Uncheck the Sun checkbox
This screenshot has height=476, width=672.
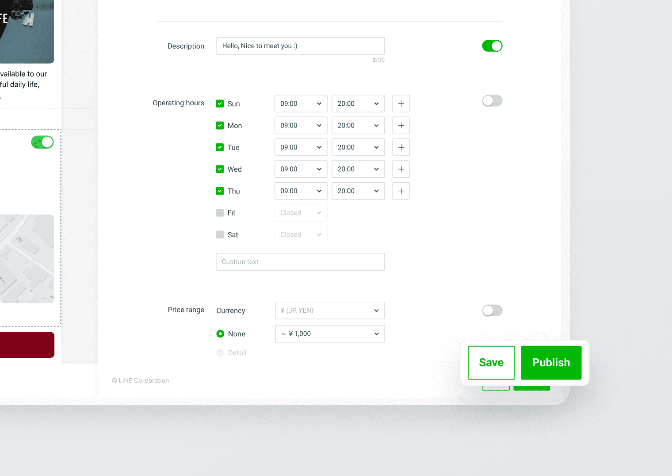(x=220, y=104)
